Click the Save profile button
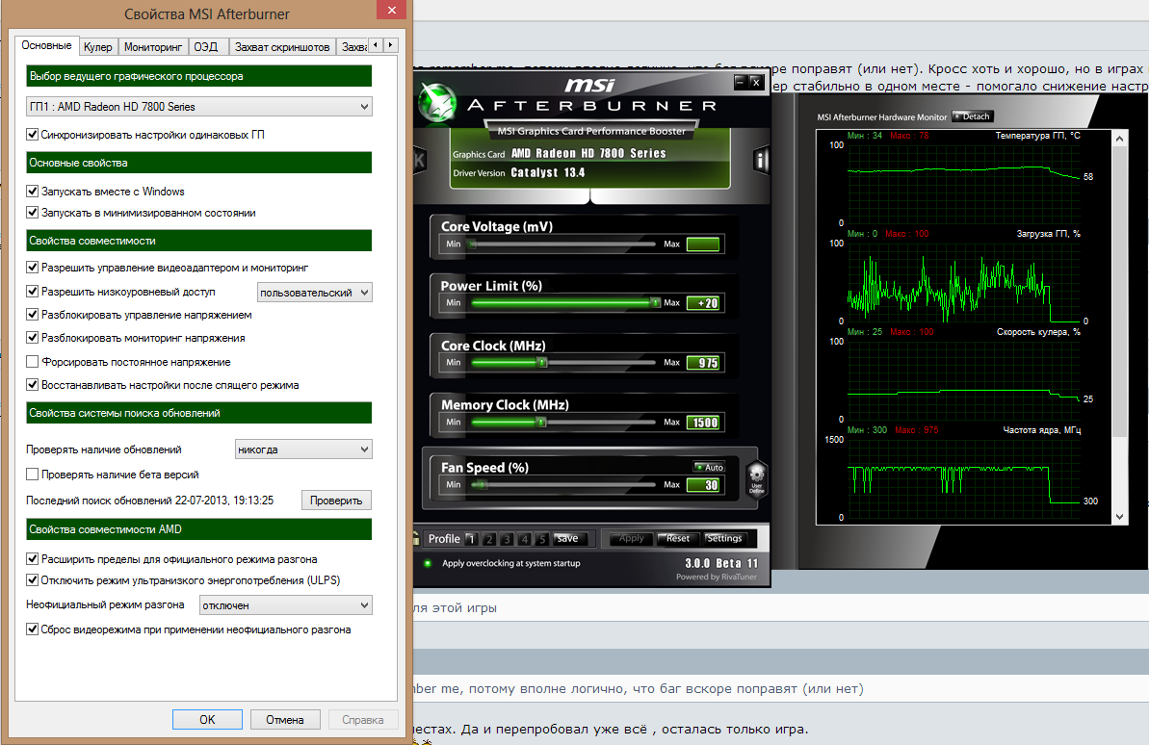Viewport: 1149px width, 745px height. [x=569, y=538]
